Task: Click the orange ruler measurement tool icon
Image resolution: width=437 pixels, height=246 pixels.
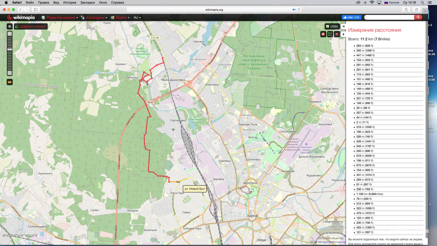Action: 10,82
